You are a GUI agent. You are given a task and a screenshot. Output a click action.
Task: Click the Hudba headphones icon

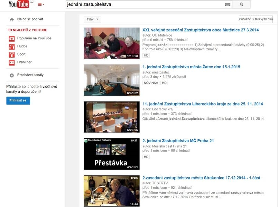[12, 47]
